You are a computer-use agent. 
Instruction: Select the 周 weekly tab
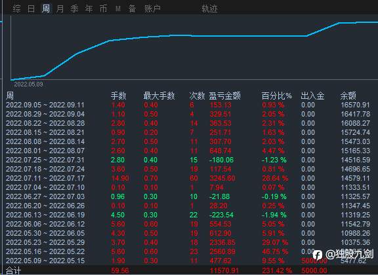pos(46,9)
